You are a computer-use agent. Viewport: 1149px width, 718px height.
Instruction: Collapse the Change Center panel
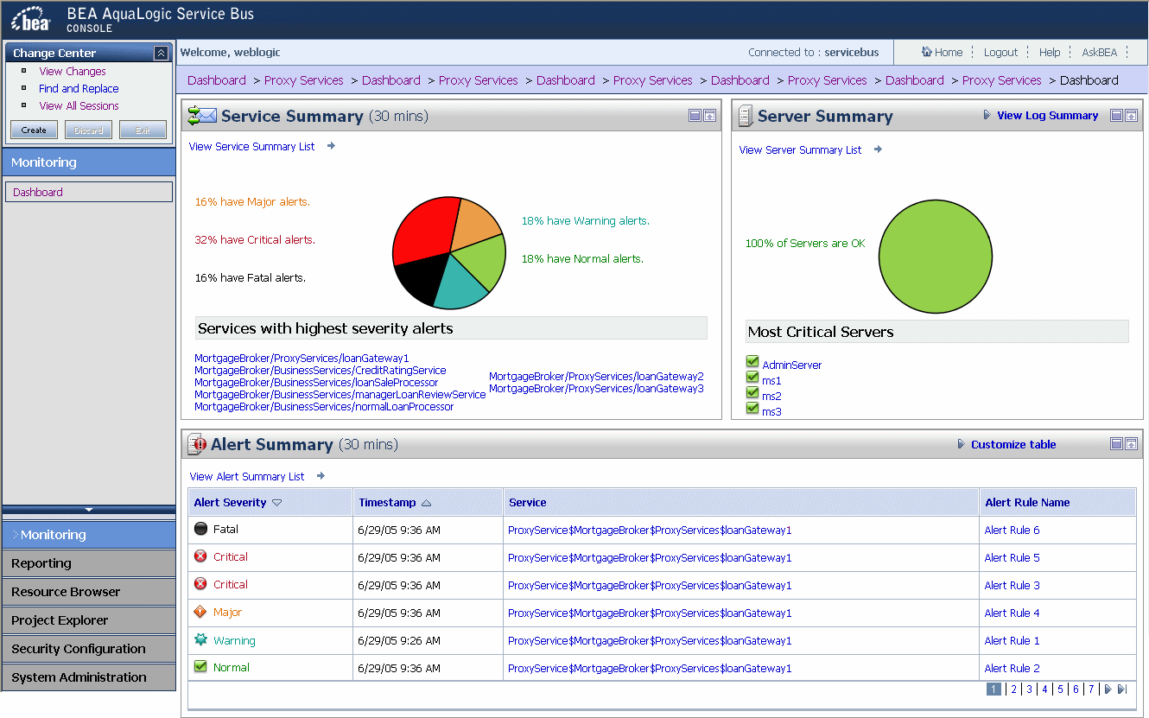161,54
